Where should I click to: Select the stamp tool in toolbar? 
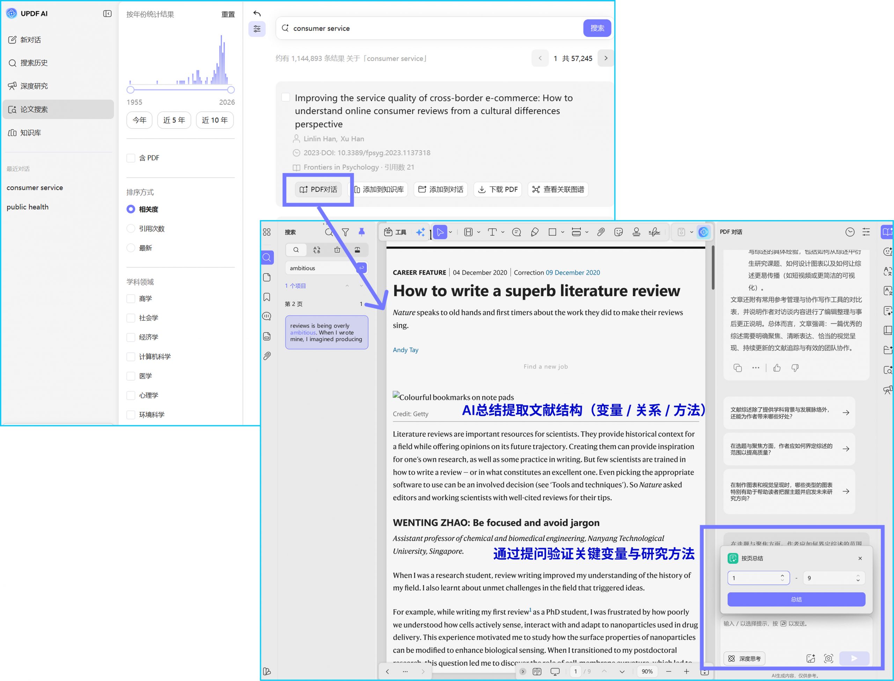tap(636, 232)
